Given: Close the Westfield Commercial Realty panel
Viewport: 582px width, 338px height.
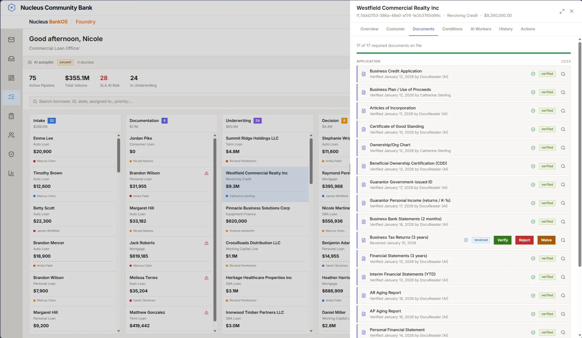Looking at the screenshot, I should pyautogui.click(x=571, y=11).
